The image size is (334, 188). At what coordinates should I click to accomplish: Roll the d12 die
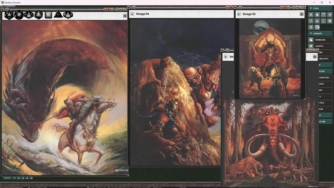19,15
